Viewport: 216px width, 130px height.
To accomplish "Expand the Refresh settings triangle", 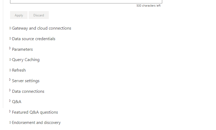I will [x=10, y=70].
